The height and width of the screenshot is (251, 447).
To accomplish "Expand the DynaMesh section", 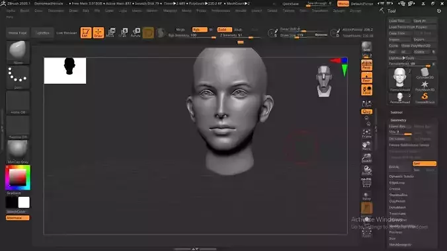I will [397, 207].
